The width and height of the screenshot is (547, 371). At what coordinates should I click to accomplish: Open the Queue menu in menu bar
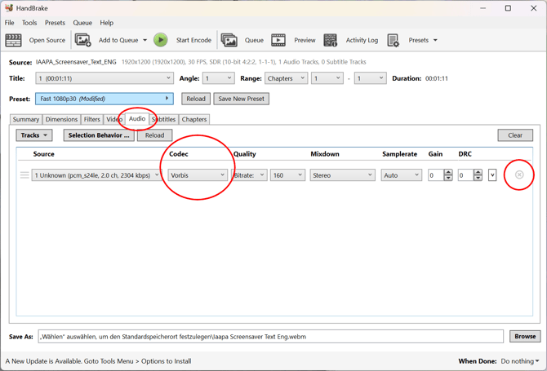click(82, 23)
